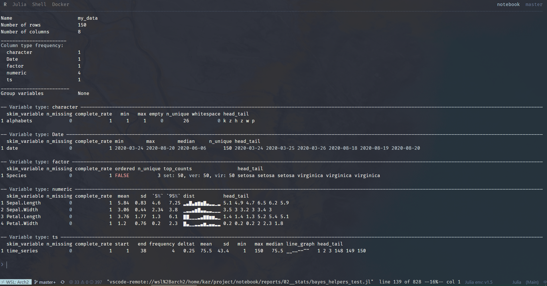Change the Julia language mode
Image resolution: width=547 pixels, height=286 pixels.
[x=516, y=282]
